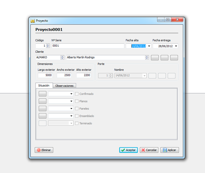Click the ALMARO client code spinner
Image resolution: width=205 pixels, height=173 pixels.
(63, 57)
